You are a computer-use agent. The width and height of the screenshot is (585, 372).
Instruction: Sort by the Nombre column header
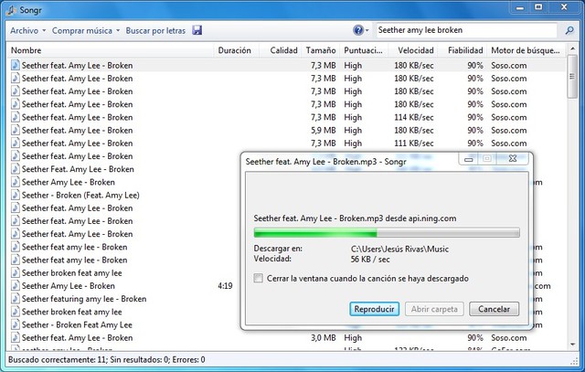[x=111, y=50]
